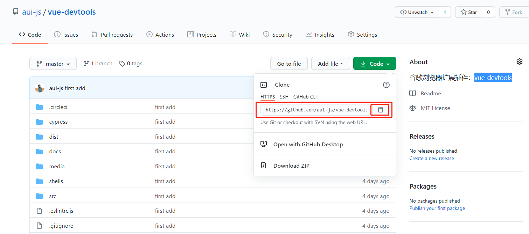Screen dimensions: 529x234
Task: Open the Security tab
Action: click(x=278, y=35)
